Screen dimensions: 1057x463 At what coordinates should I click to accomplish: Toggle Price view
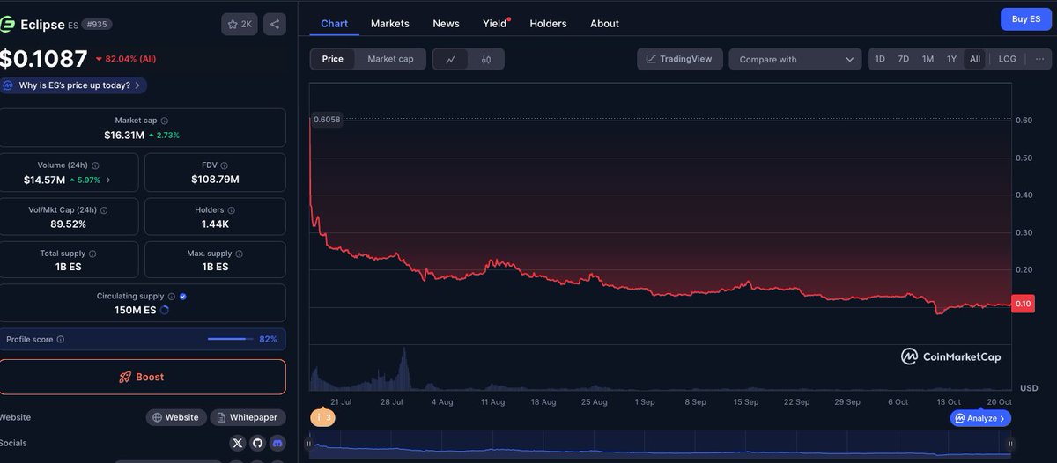[x=333, y=59]
